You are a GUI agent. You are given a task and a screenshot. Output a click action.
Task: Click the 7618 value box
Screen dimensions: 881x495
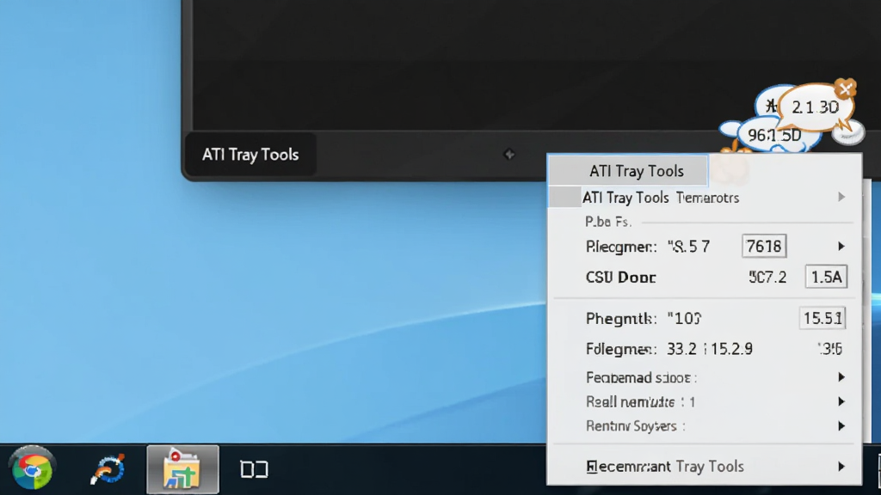pyautogui.click(x=764, y=247)
